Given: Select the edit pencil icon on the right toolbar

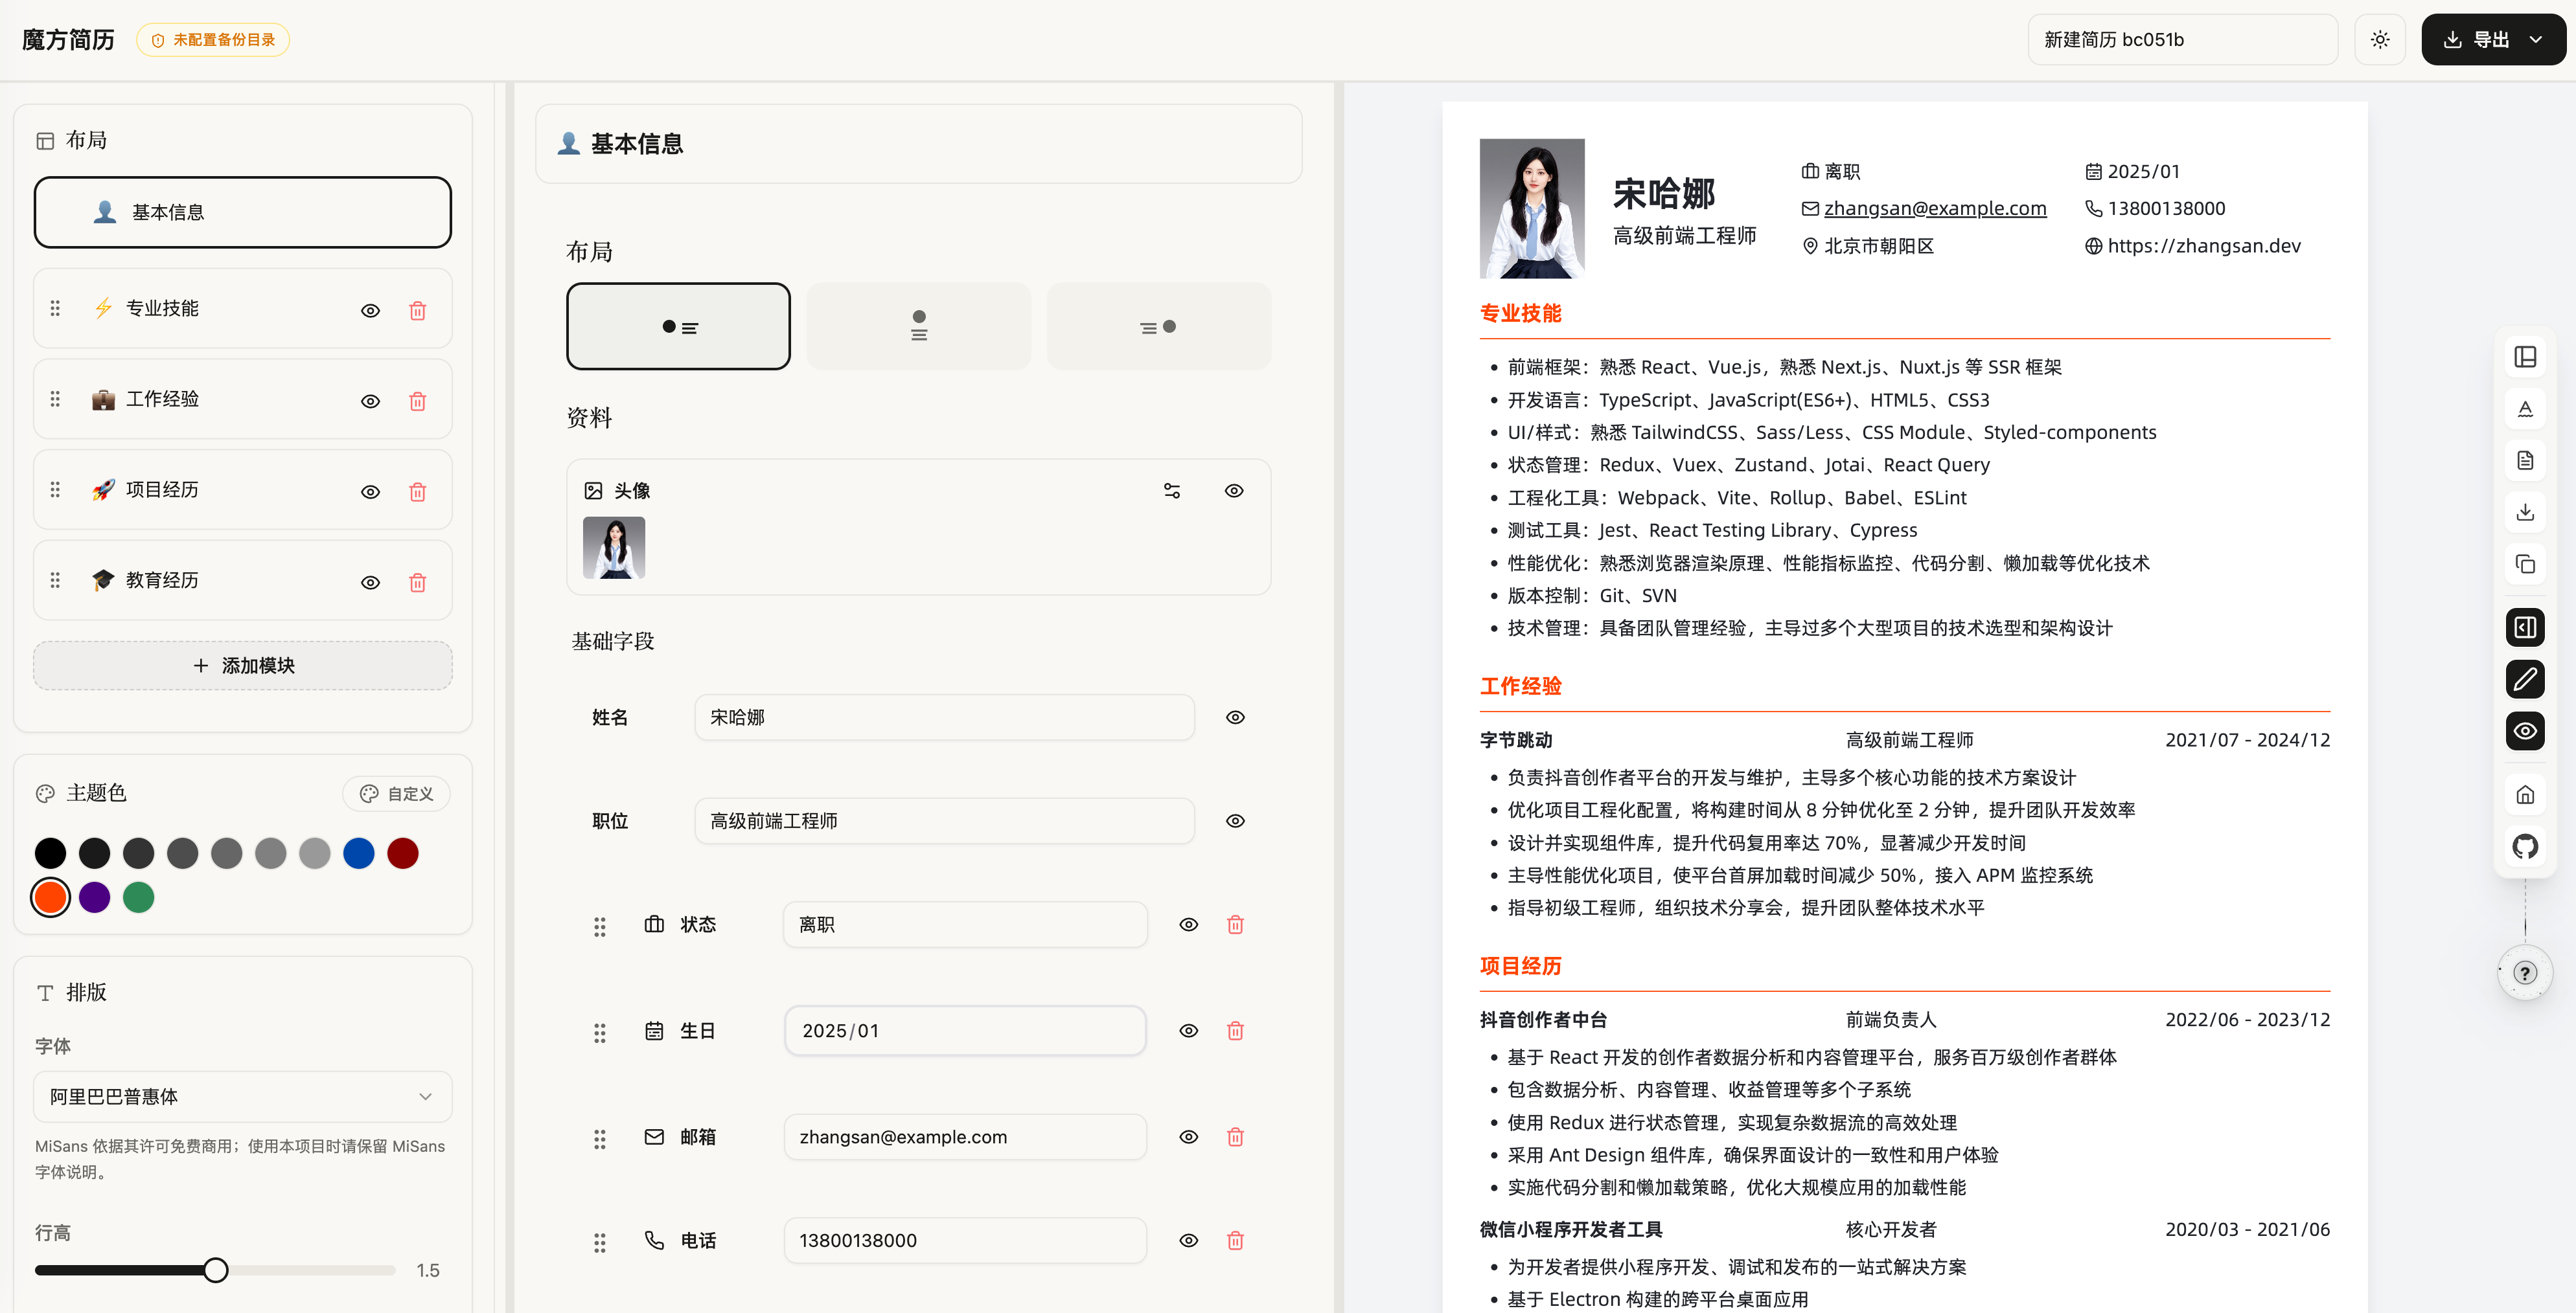Looking at the screenshot, I should coord(2525,679).
